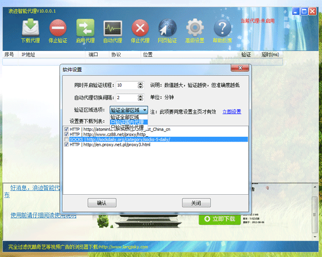Click the 启用代理 enable proxy icon
322x257 pixels.
coord(85,30)
